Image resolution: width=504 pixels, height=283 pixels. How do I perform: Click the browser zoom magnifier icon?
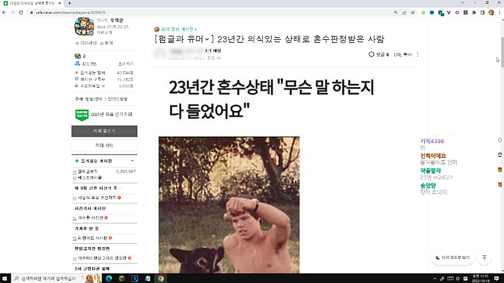coord(396,13)
